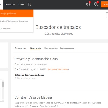Click the scrollbar up arrow in the left list
Image resolution: width=108 pixels, height=108 pixels.
click(3, 81)
